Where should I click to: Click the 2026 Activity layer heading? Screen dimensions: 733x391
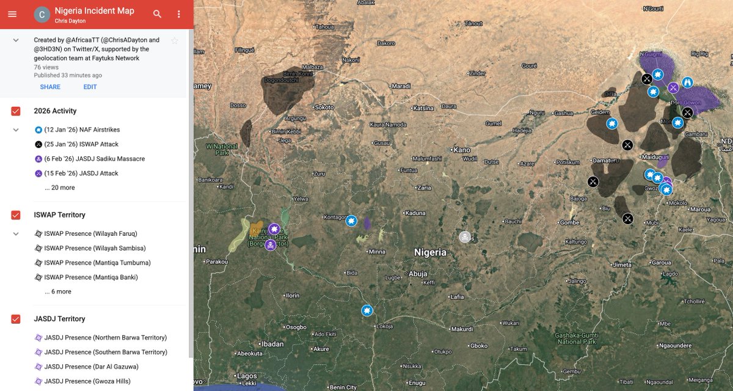[x=55, y=111]
